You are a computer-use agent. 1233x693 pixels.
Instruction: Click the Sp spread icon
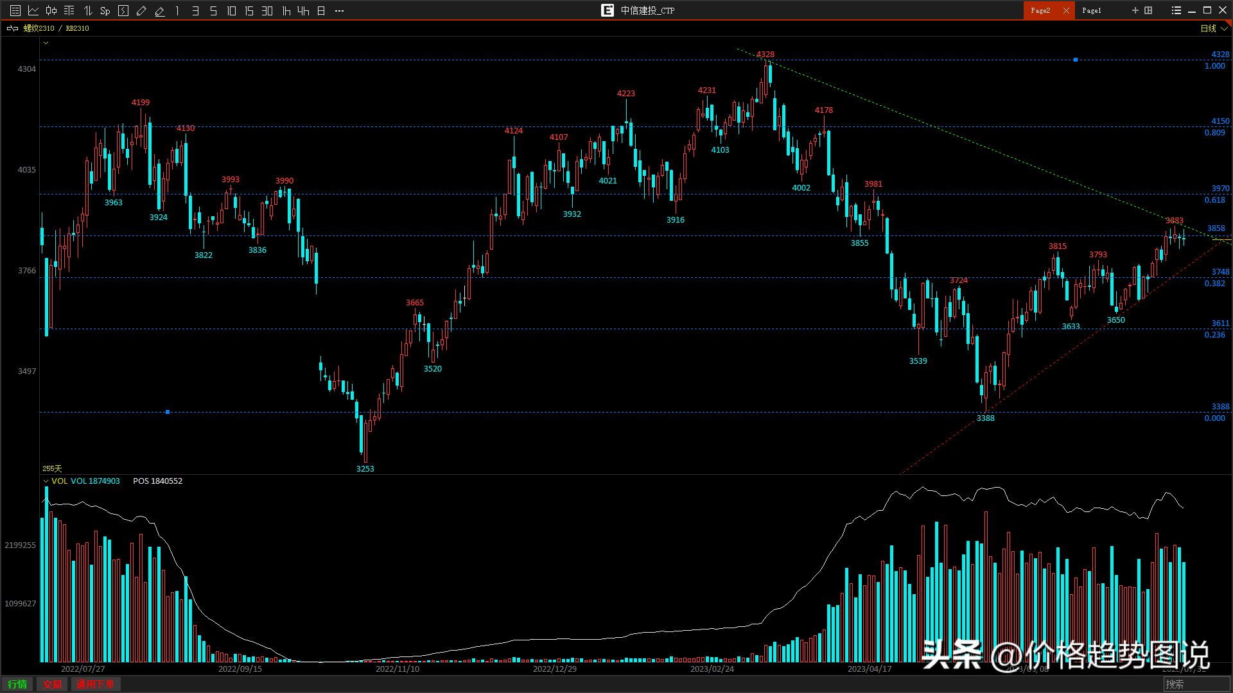pyautogui.click(x=105, y=11)
